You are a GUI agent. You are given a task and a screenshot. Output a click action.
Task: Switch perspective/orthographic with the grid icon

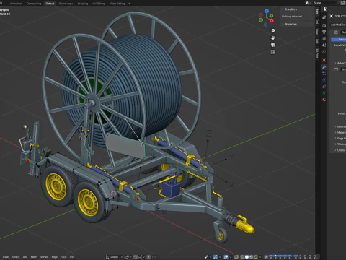coord(272,52)
